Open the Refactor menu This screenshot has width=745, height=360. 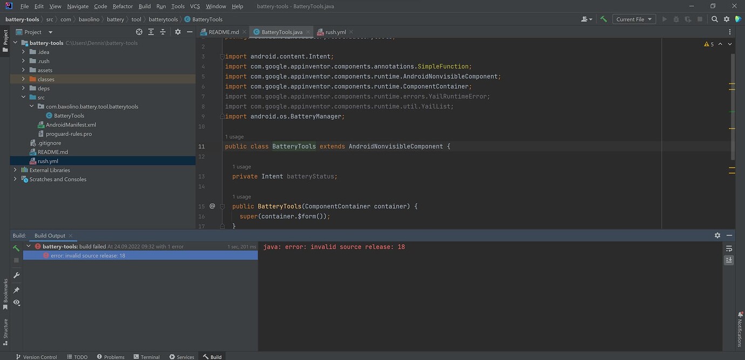[122, 6]
